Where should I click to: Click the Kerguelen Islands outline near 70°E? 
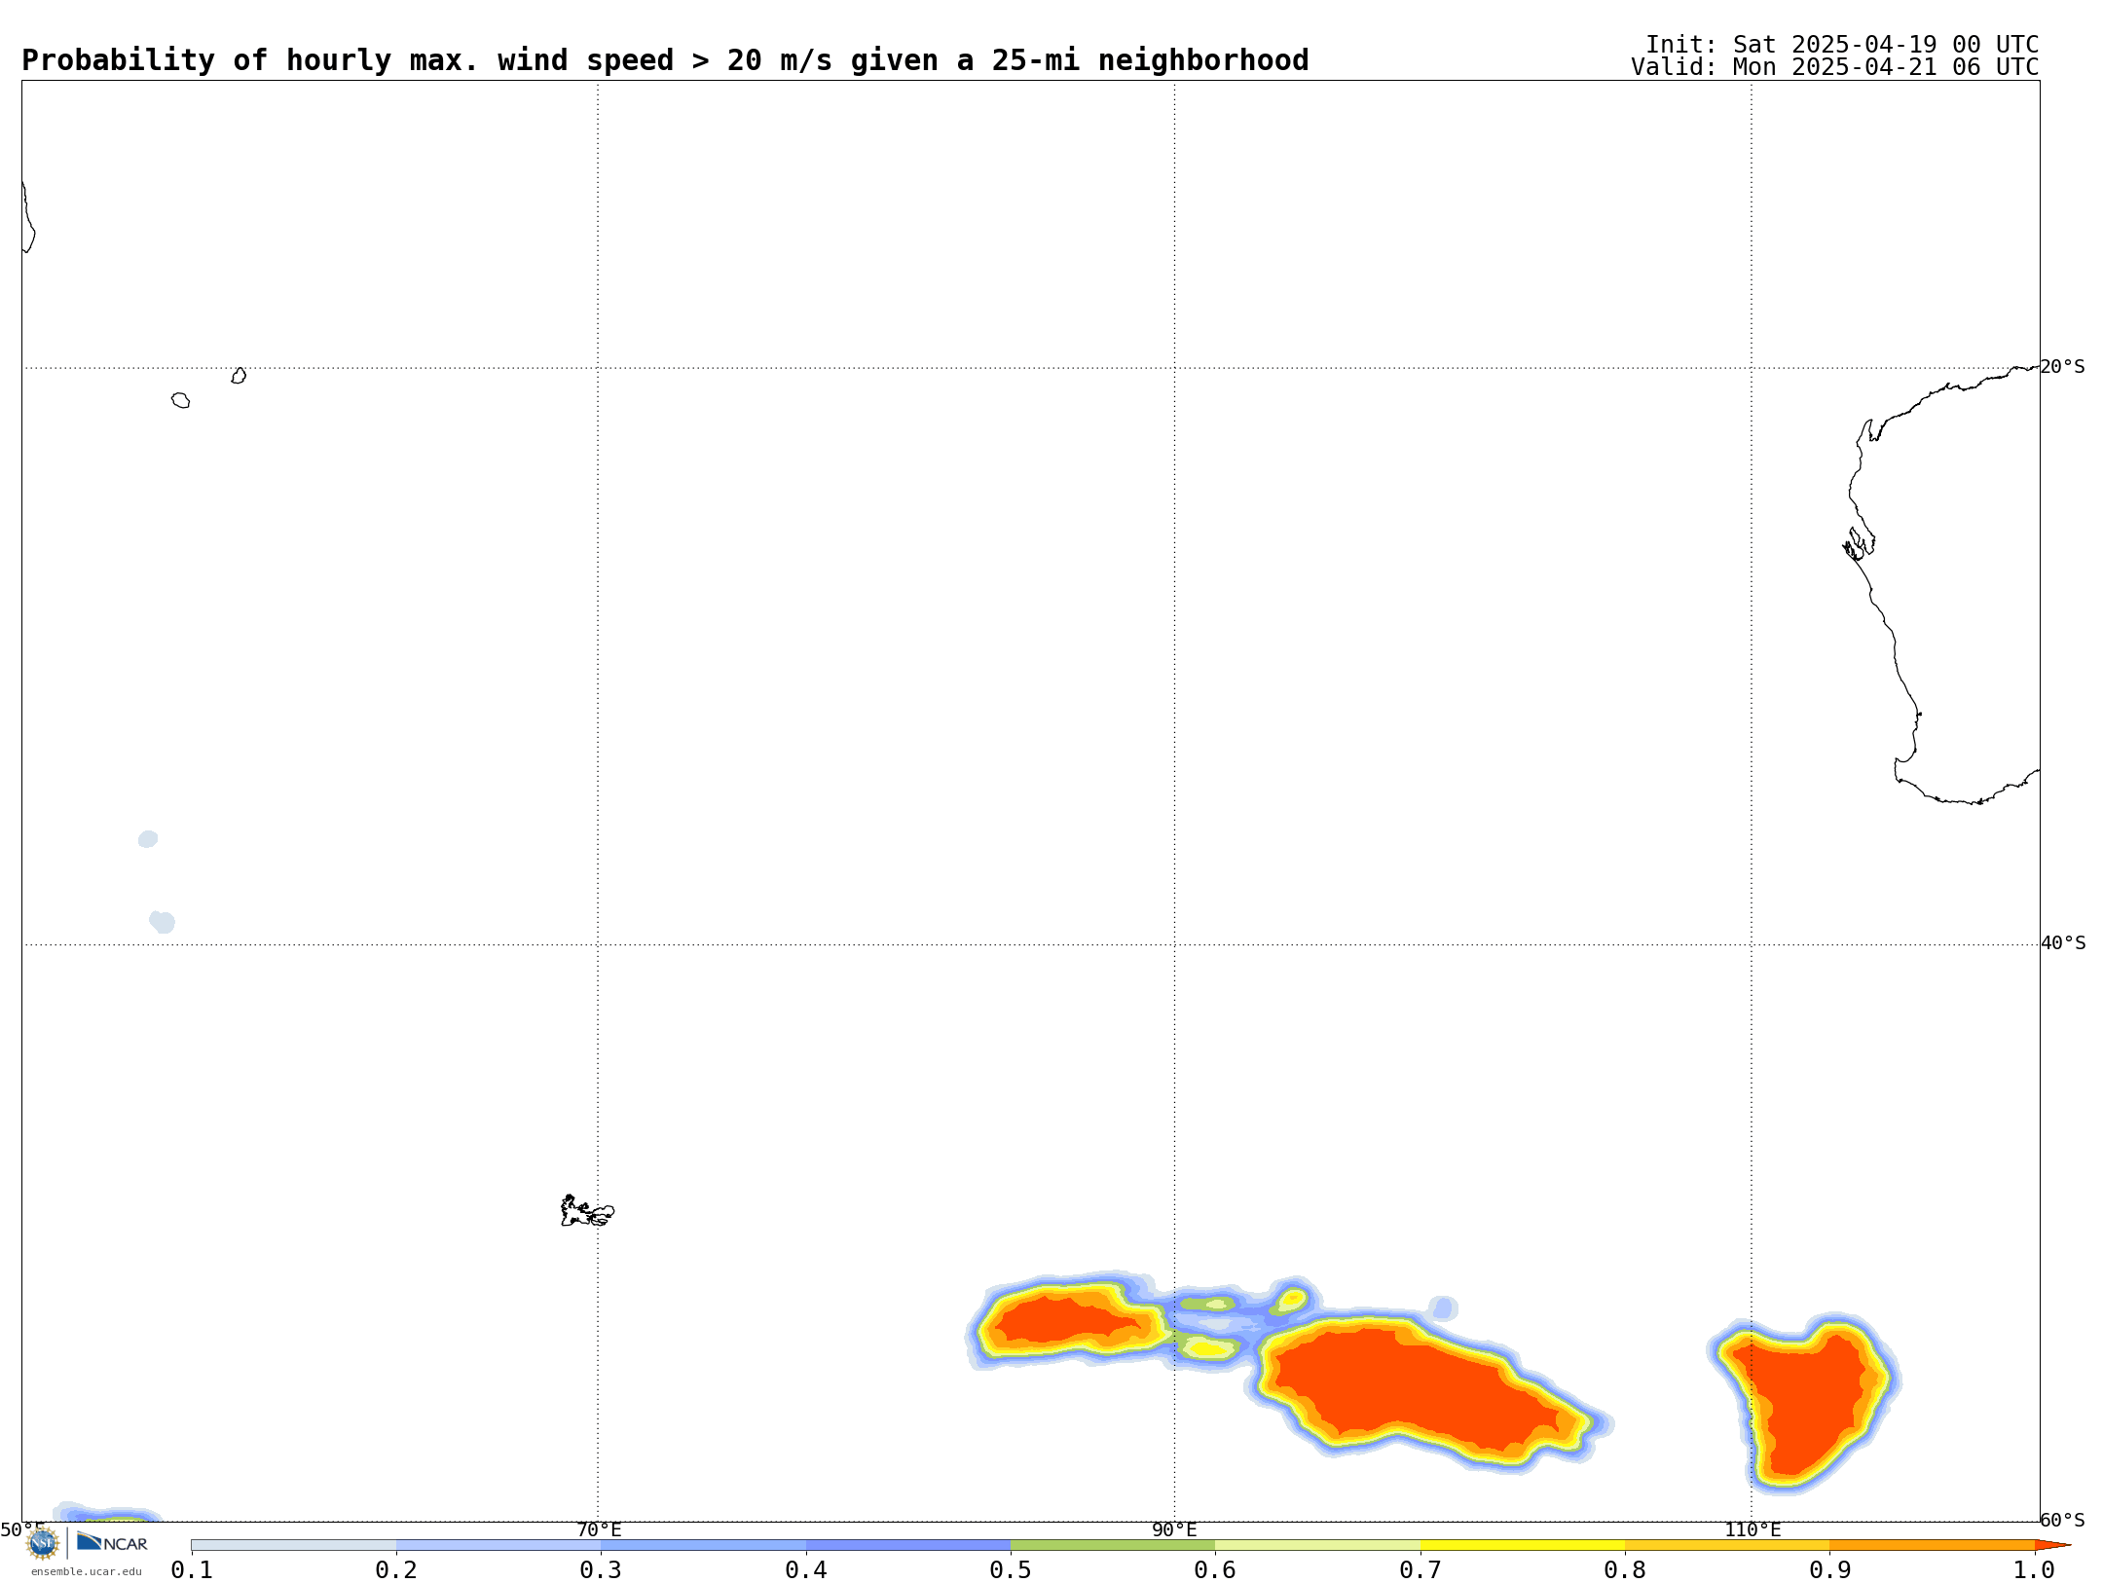click(587, 1211)
